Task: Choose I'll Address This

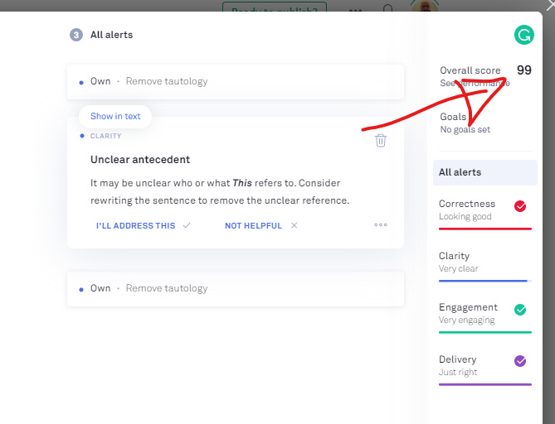Action: point(144,225)
